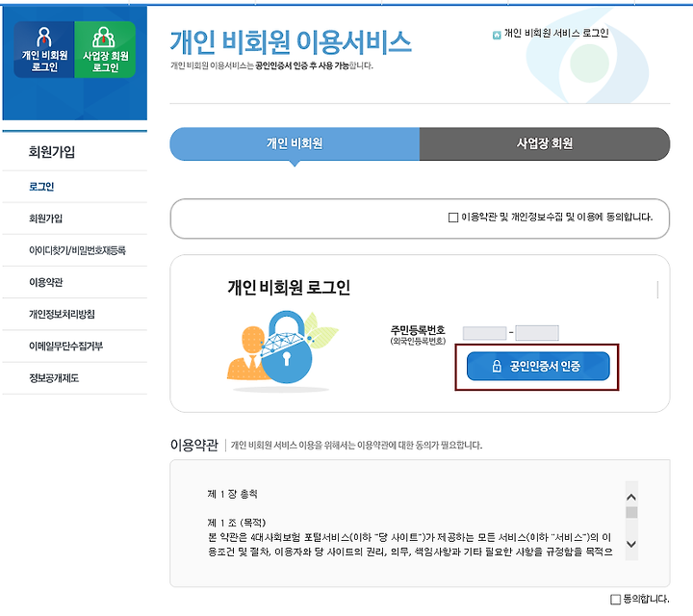Click the padlock illustration in the login box
Viewport: 693px width, 616px height.
286,347
